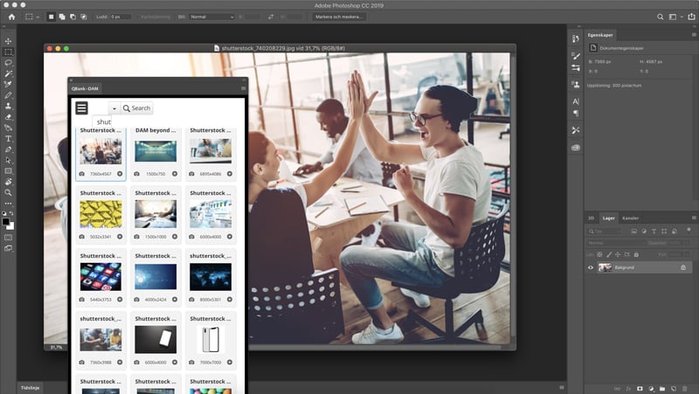Open the Clone Source stamp panel icon

(x=576, y=84)
